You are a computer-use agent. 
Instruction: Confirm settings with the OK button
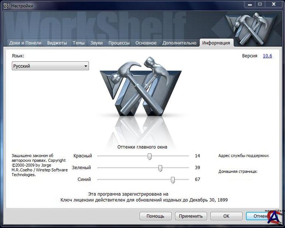pos(226,216)
